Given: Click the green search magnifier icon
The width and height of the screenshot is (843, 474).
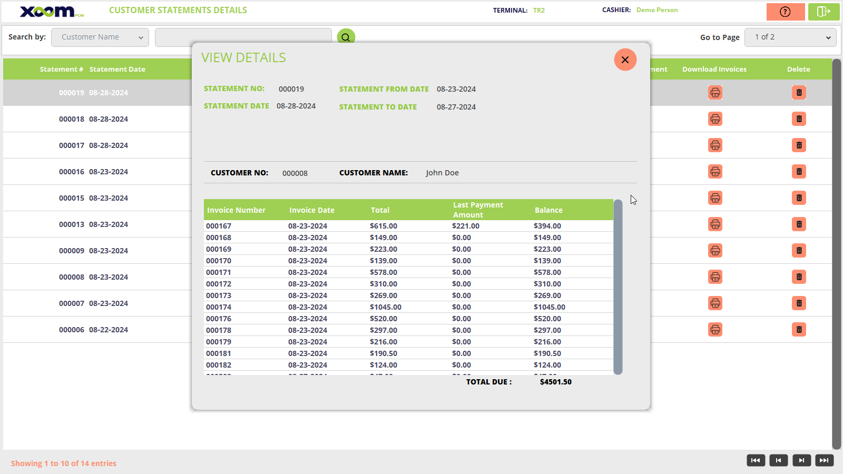Looking at the screenshot, I should point(346,37).
